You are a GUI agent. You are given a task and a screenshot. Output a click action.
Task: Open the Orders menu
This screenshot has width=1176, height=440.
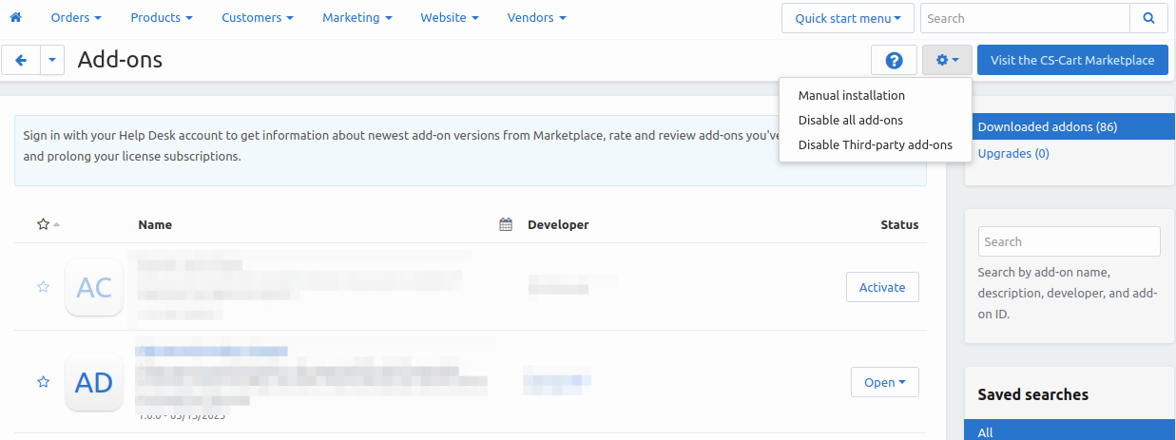point(76,17)
